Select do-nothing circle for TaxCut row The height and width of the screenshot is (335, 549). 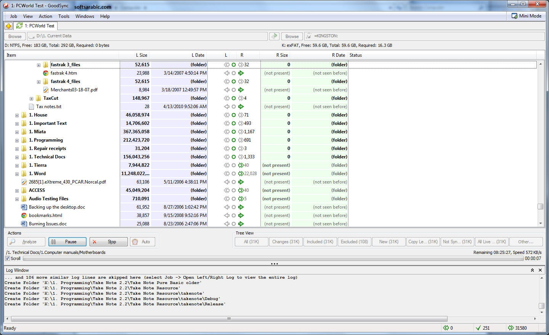pos(234,98)
